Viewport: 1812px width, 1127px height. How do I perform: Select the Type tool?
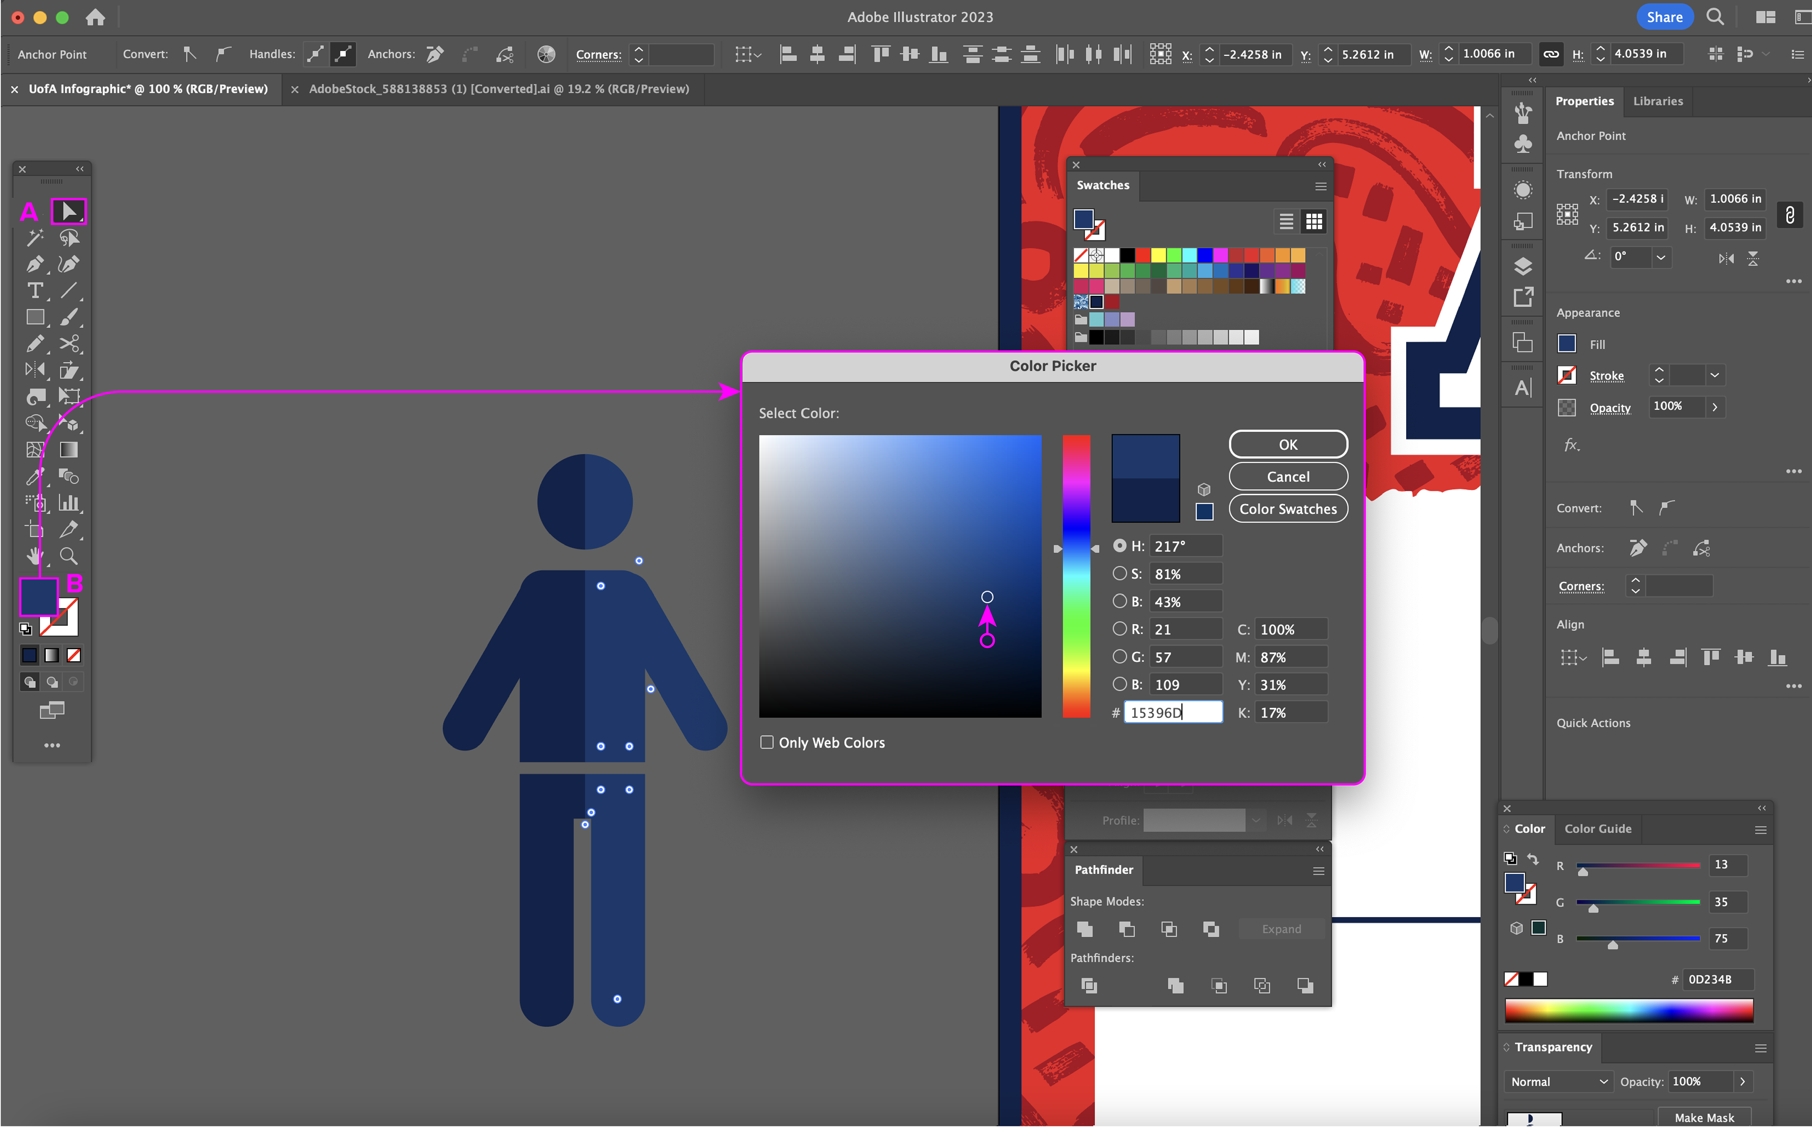pyautogui.click(x=34, y=291)
